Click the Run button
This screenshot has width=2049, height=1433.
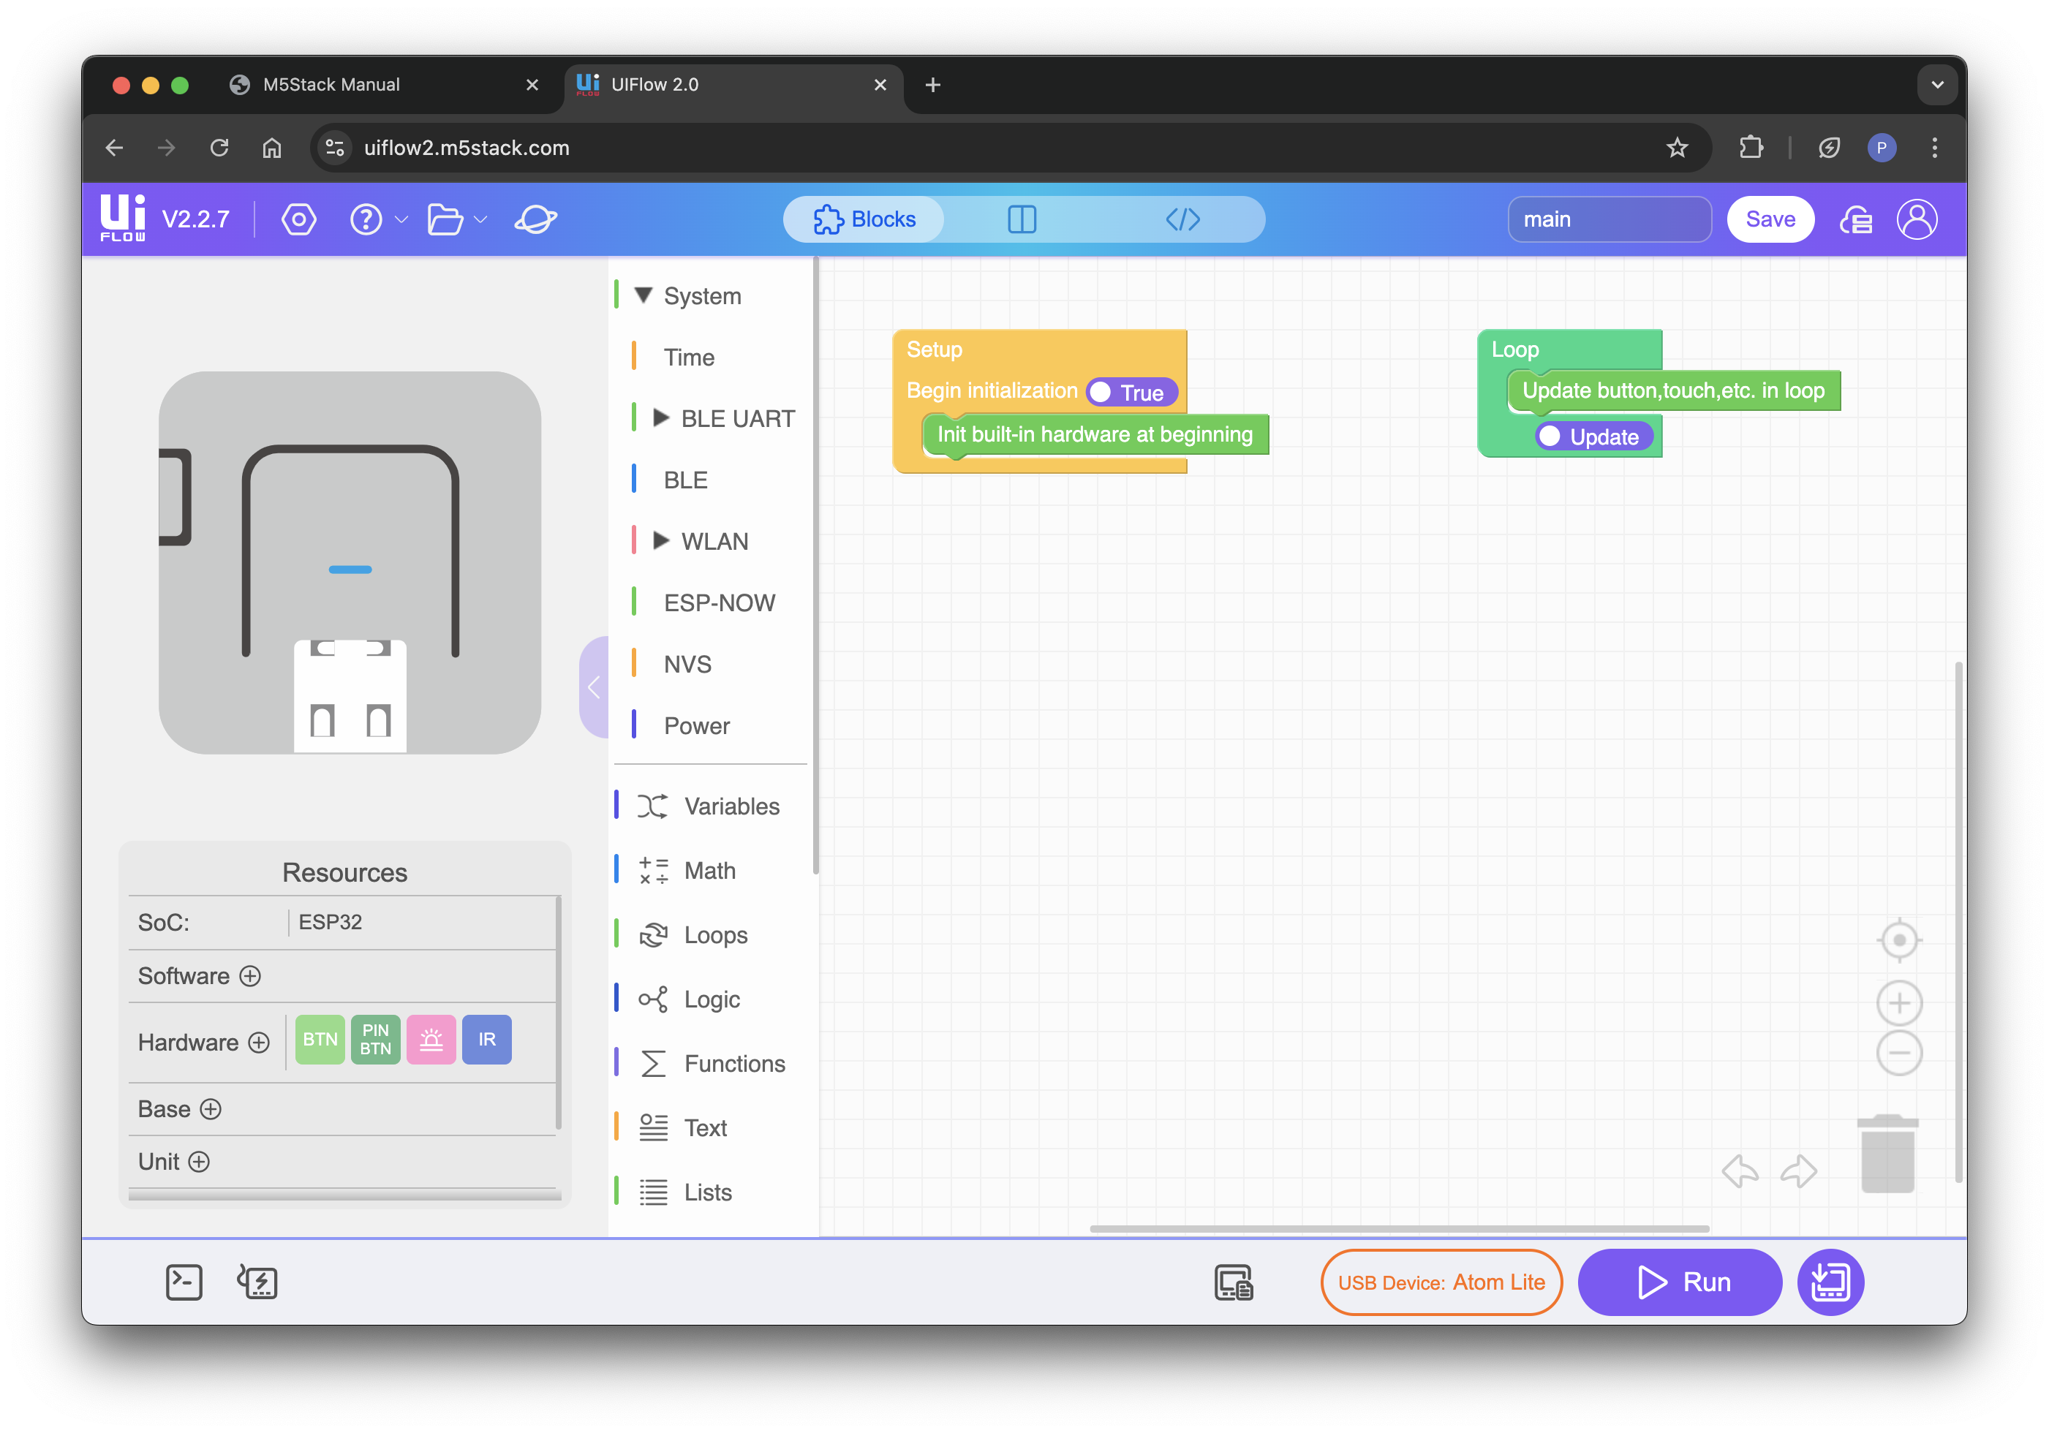[1680, 1283]
